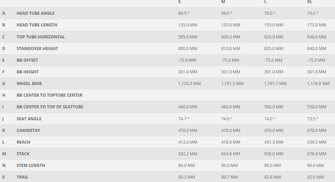Screen dimensions: 335x182
Task: Click the 1,150.3 MM wheel base value
Action: point(189,84)
